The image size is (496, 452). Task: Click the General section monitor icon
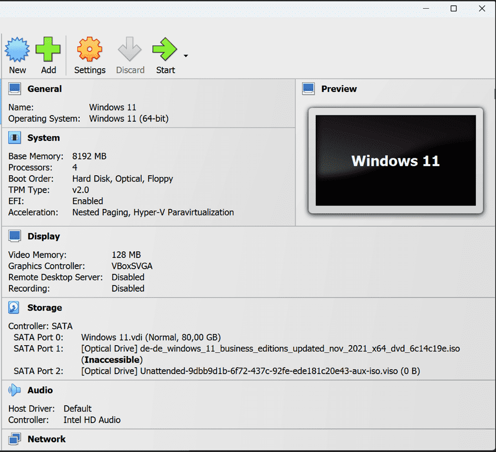tap(14, 89)
